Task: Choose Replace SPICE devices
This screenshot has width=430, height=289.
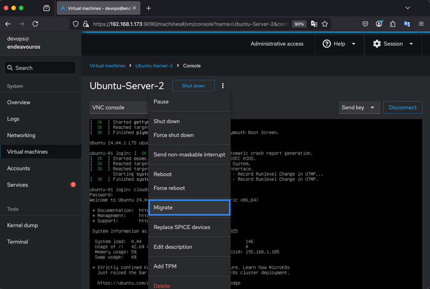Action: 189,227
